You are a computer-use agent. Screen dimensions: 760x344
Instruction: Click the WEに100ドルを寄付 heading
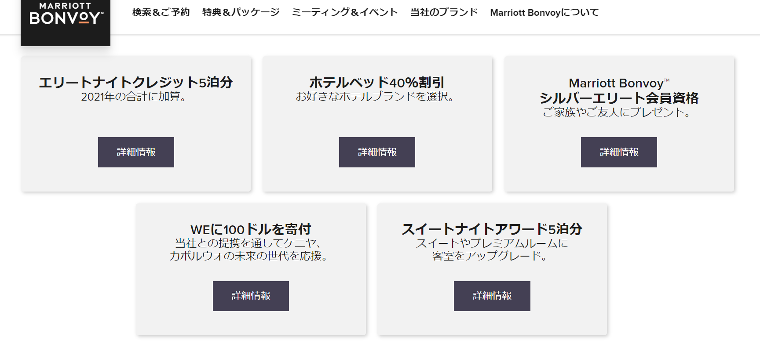(x=251, y=229)
